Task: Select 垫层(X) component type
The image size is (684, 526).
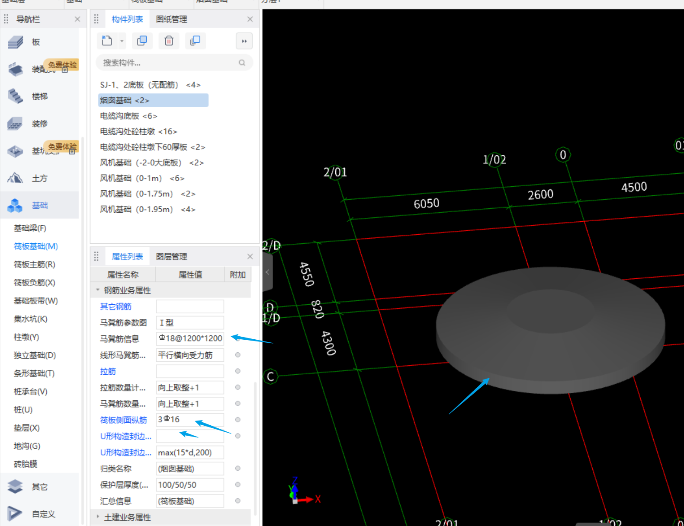Action: (x=27, y=427)
